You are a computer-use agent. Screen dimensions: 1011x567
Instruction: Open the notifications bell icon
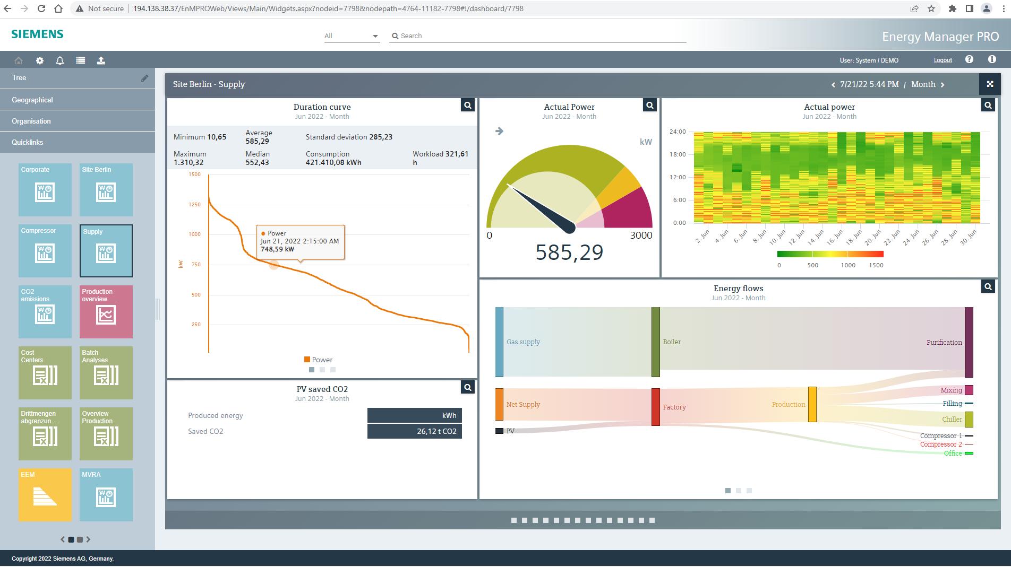60,60
